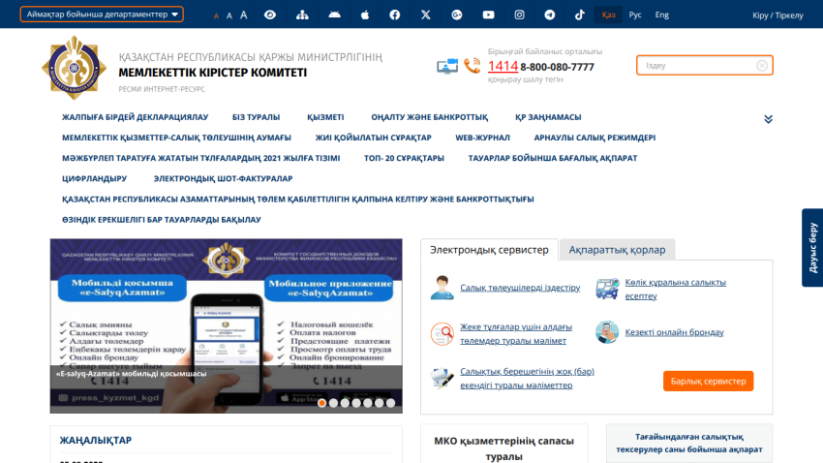Open Салықтық берешегінің жоқ (бар) link
The image size is (823, 463).
527,378
